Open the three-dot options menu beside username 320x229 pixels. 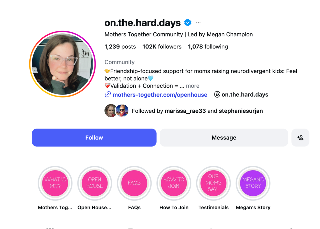tap(198, 23)
